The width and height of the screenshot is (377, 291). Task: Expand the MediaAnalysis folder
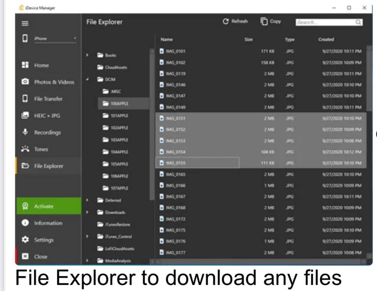[87, 261]
